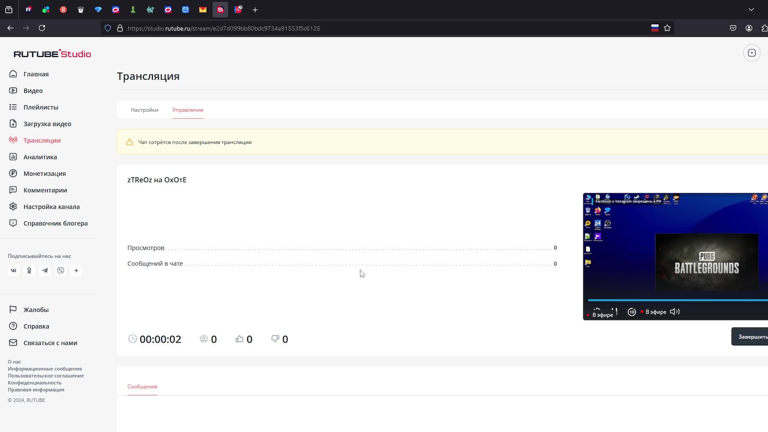Click the dislikes thumbs-down icon

275,339
